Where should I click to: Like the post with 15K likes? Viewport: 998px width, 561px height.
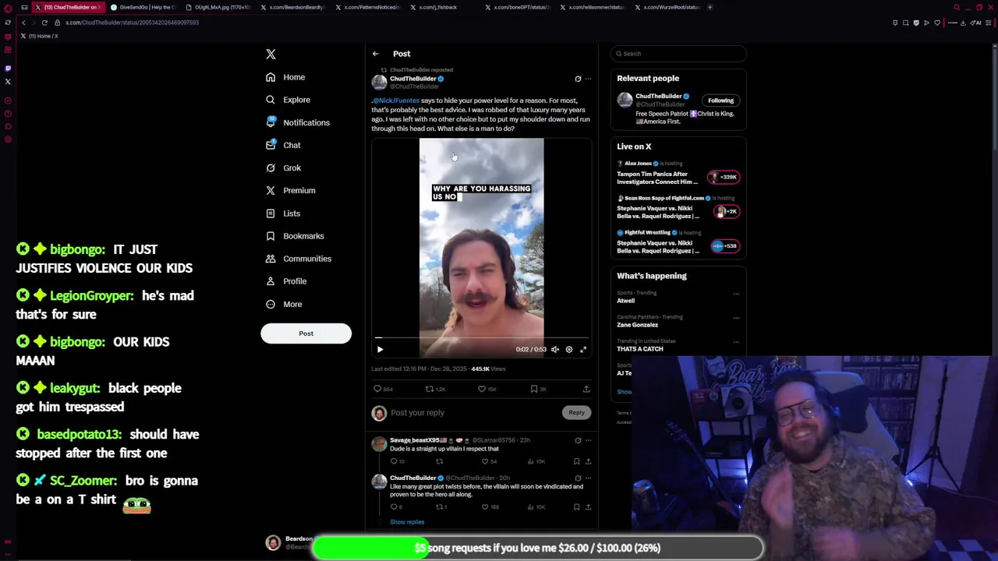click(x=487, y=389)
